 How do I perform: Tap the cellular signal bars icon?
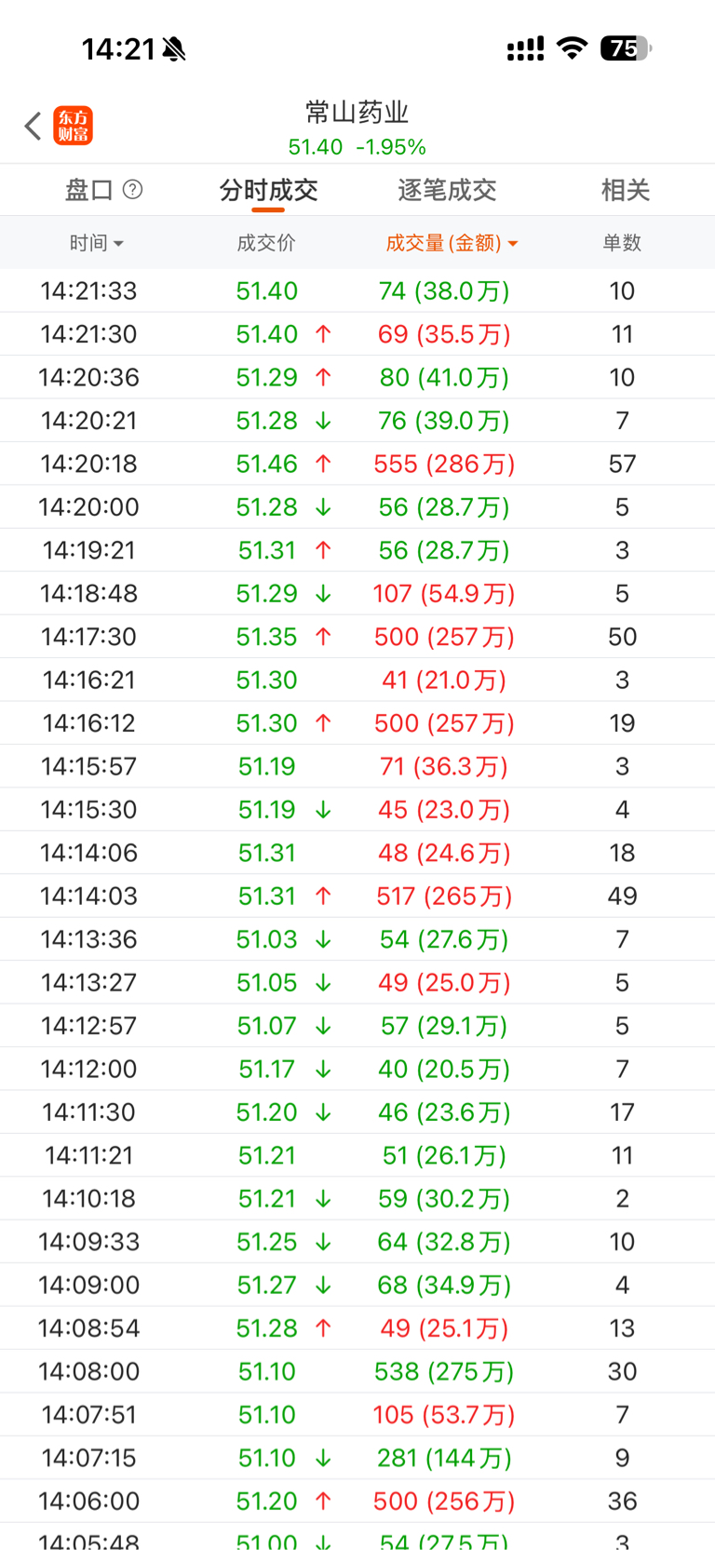pyautogui.click(x=525, y=48)
